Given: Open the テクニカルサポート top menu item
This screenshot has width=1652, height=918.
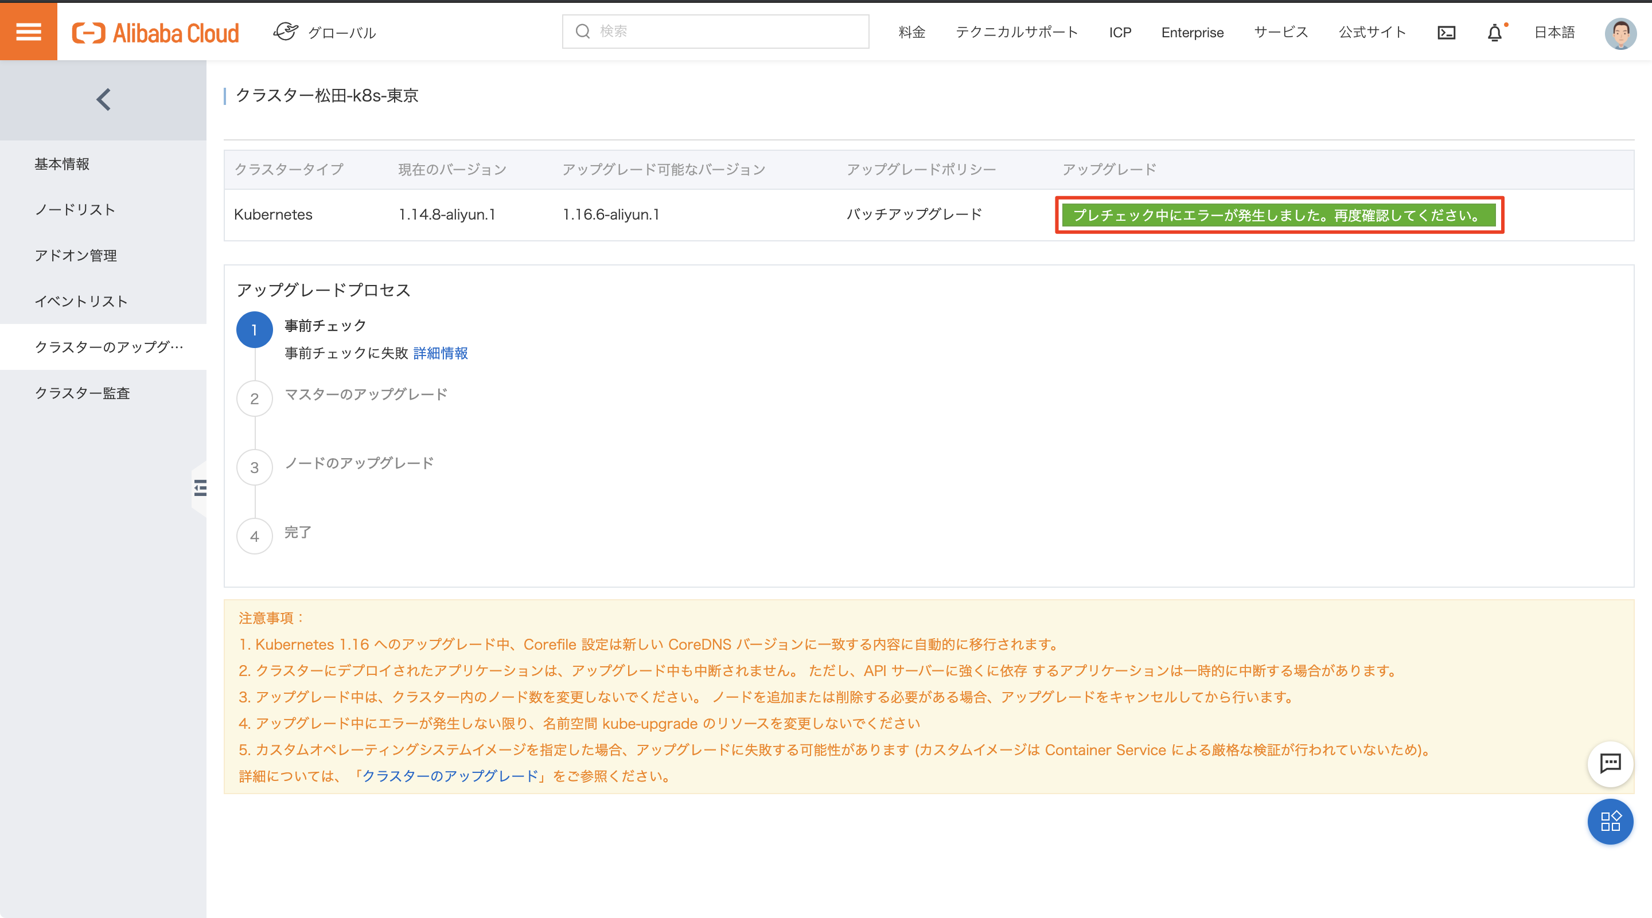Looking at the screenshot, I should point(1016,32).
